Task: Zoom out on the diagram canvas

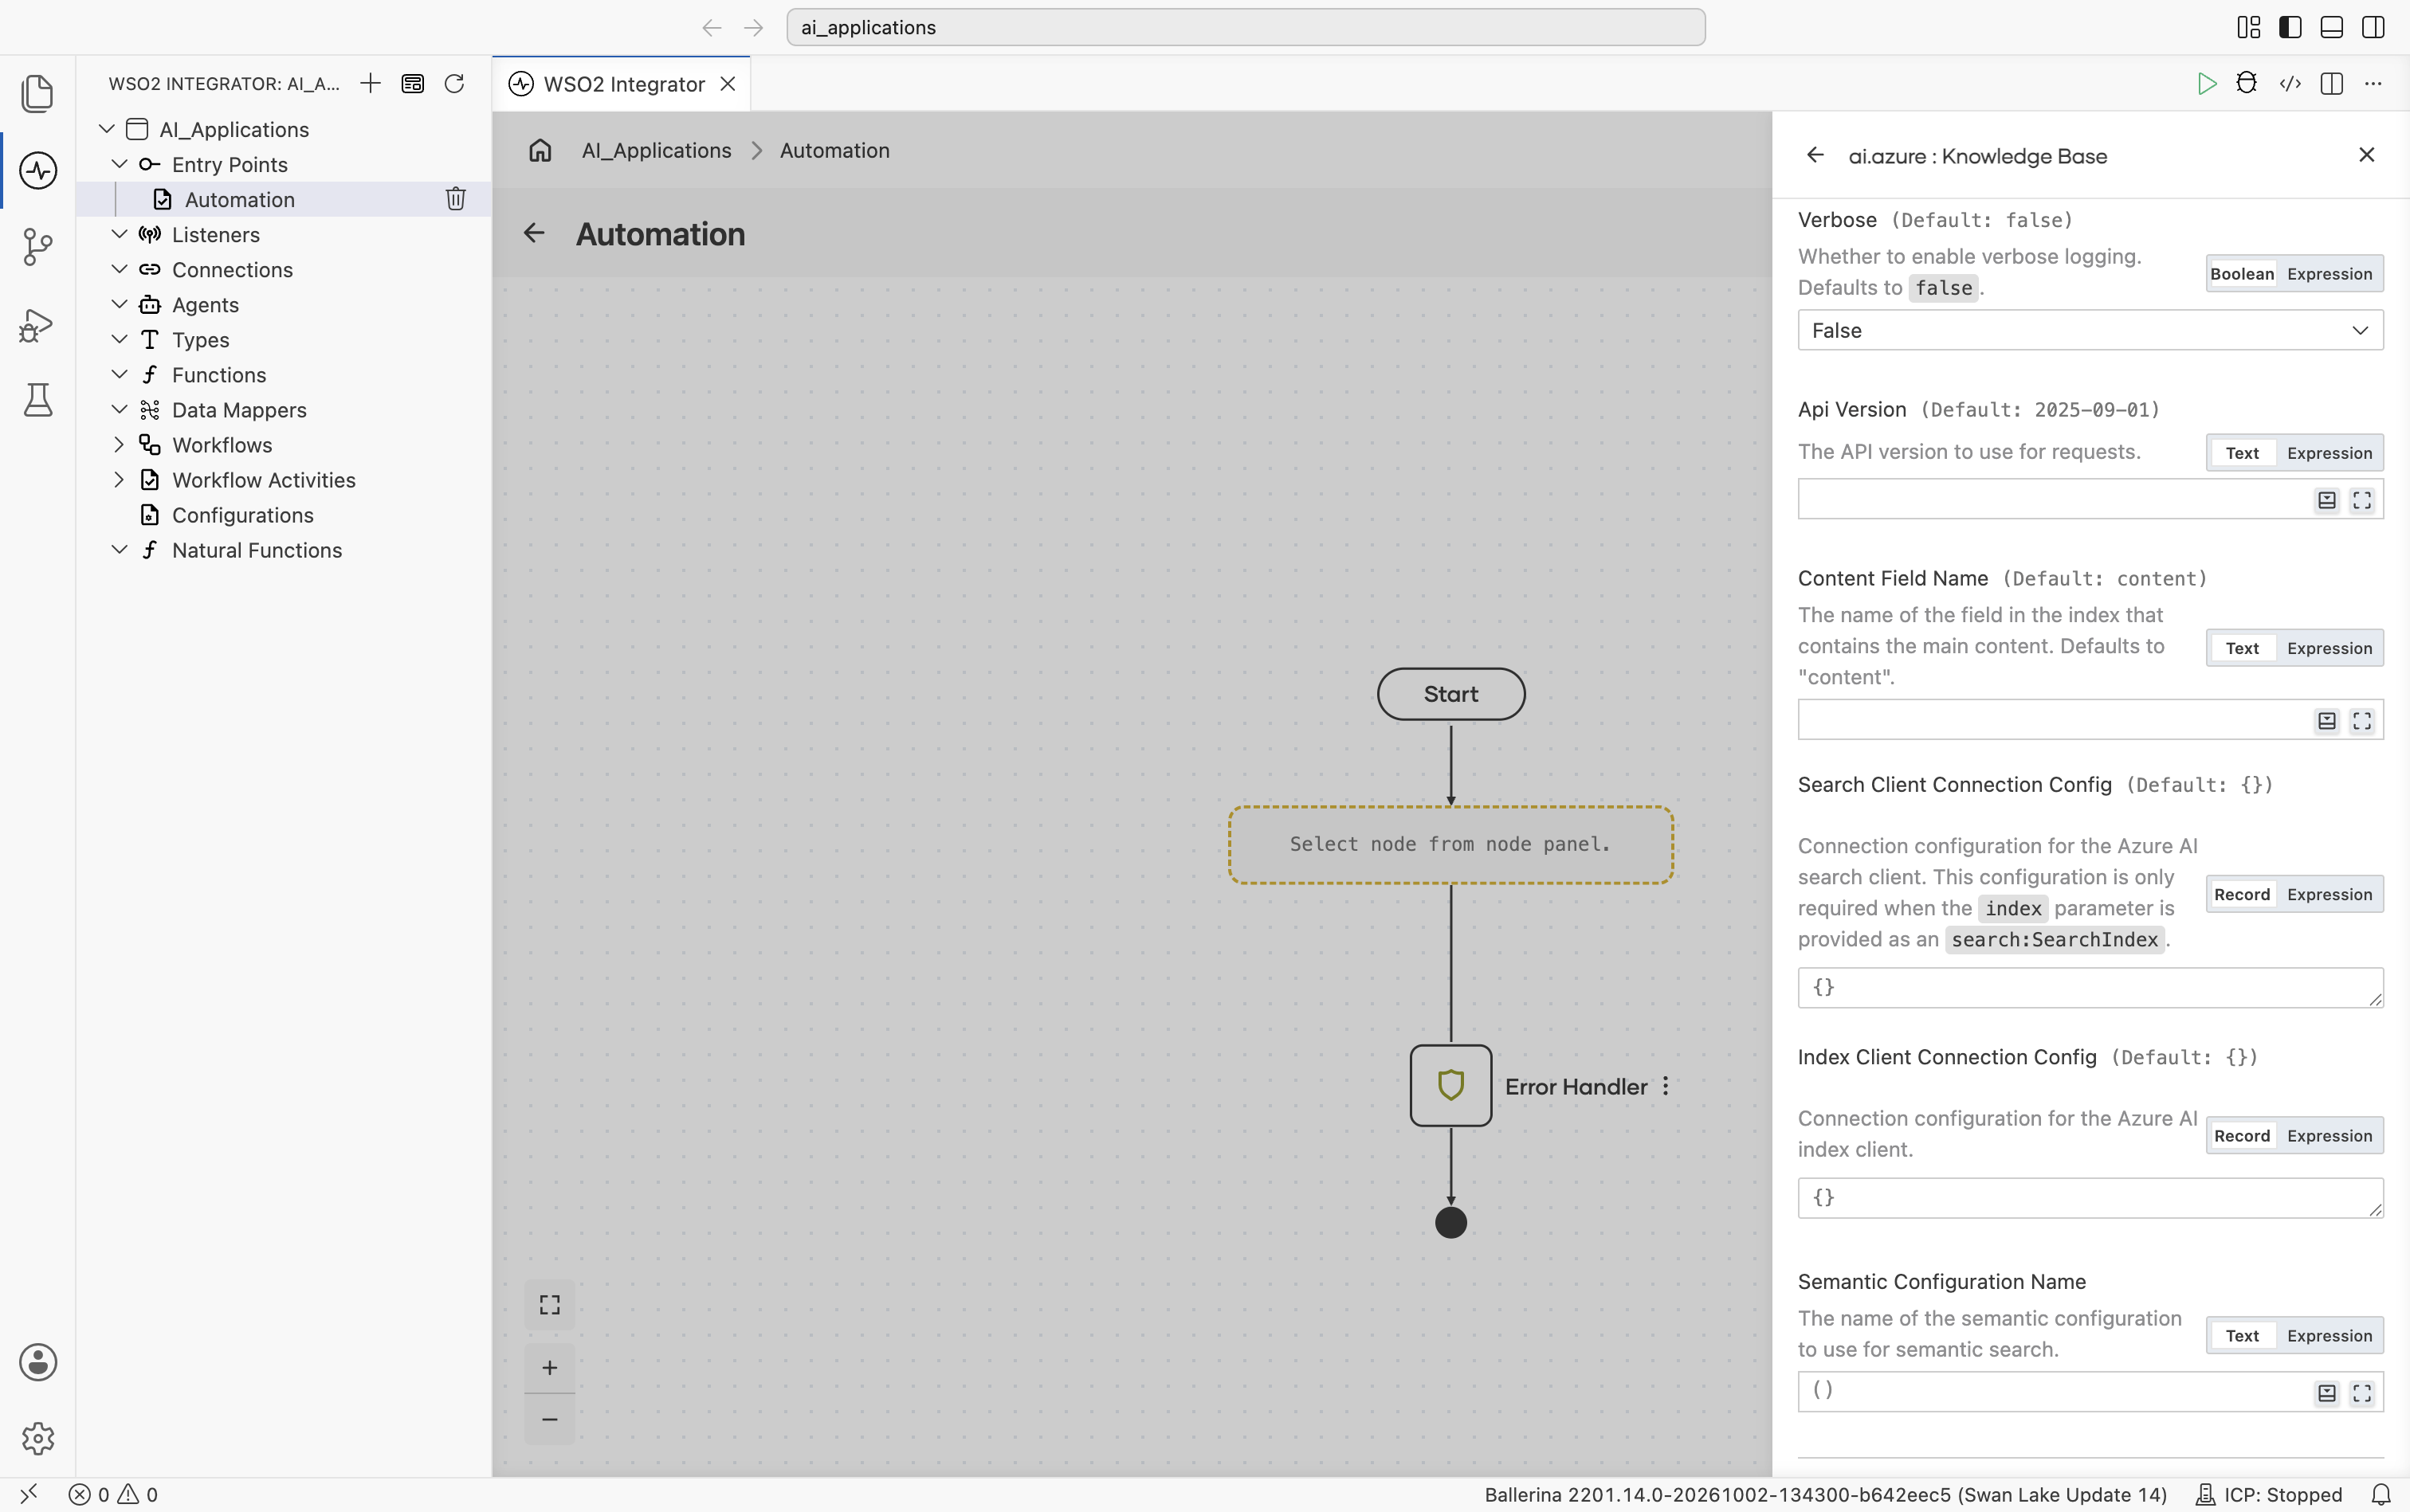Action: pos(549,1419)
